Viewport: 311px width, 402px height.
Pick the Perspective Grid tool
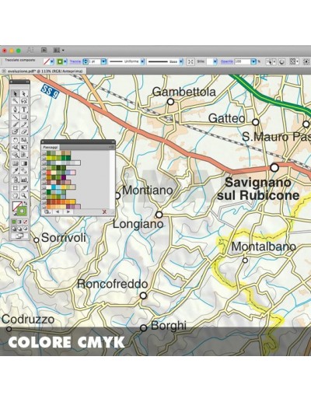24,154
